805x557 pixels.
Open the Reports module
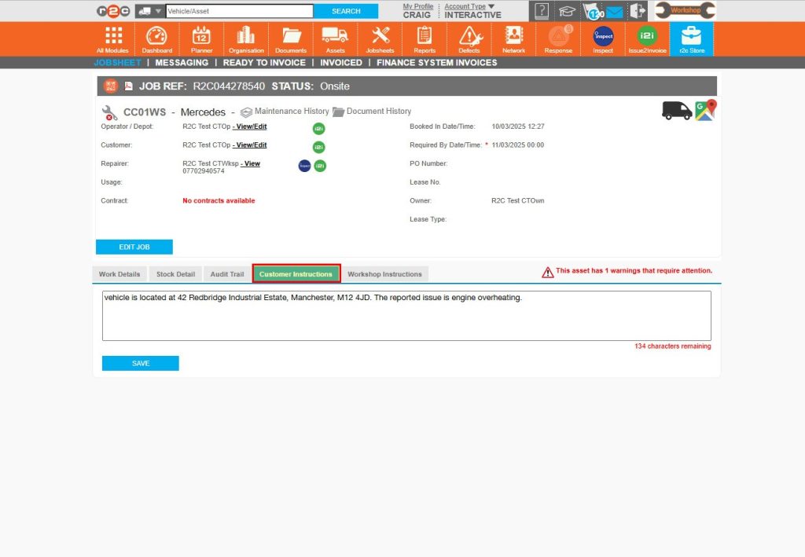pyautogui.click(x=425, y=38)
